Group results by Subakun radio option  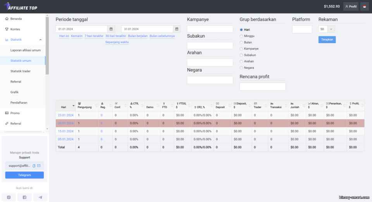(241, 55)
